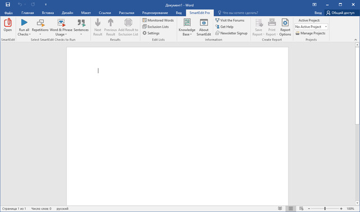
Task: Open ribbon display options icon
Action: point(314,4)
